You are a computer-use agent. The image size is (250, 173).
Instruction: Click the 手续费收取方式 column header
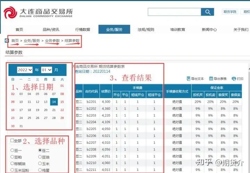(177, 92)
